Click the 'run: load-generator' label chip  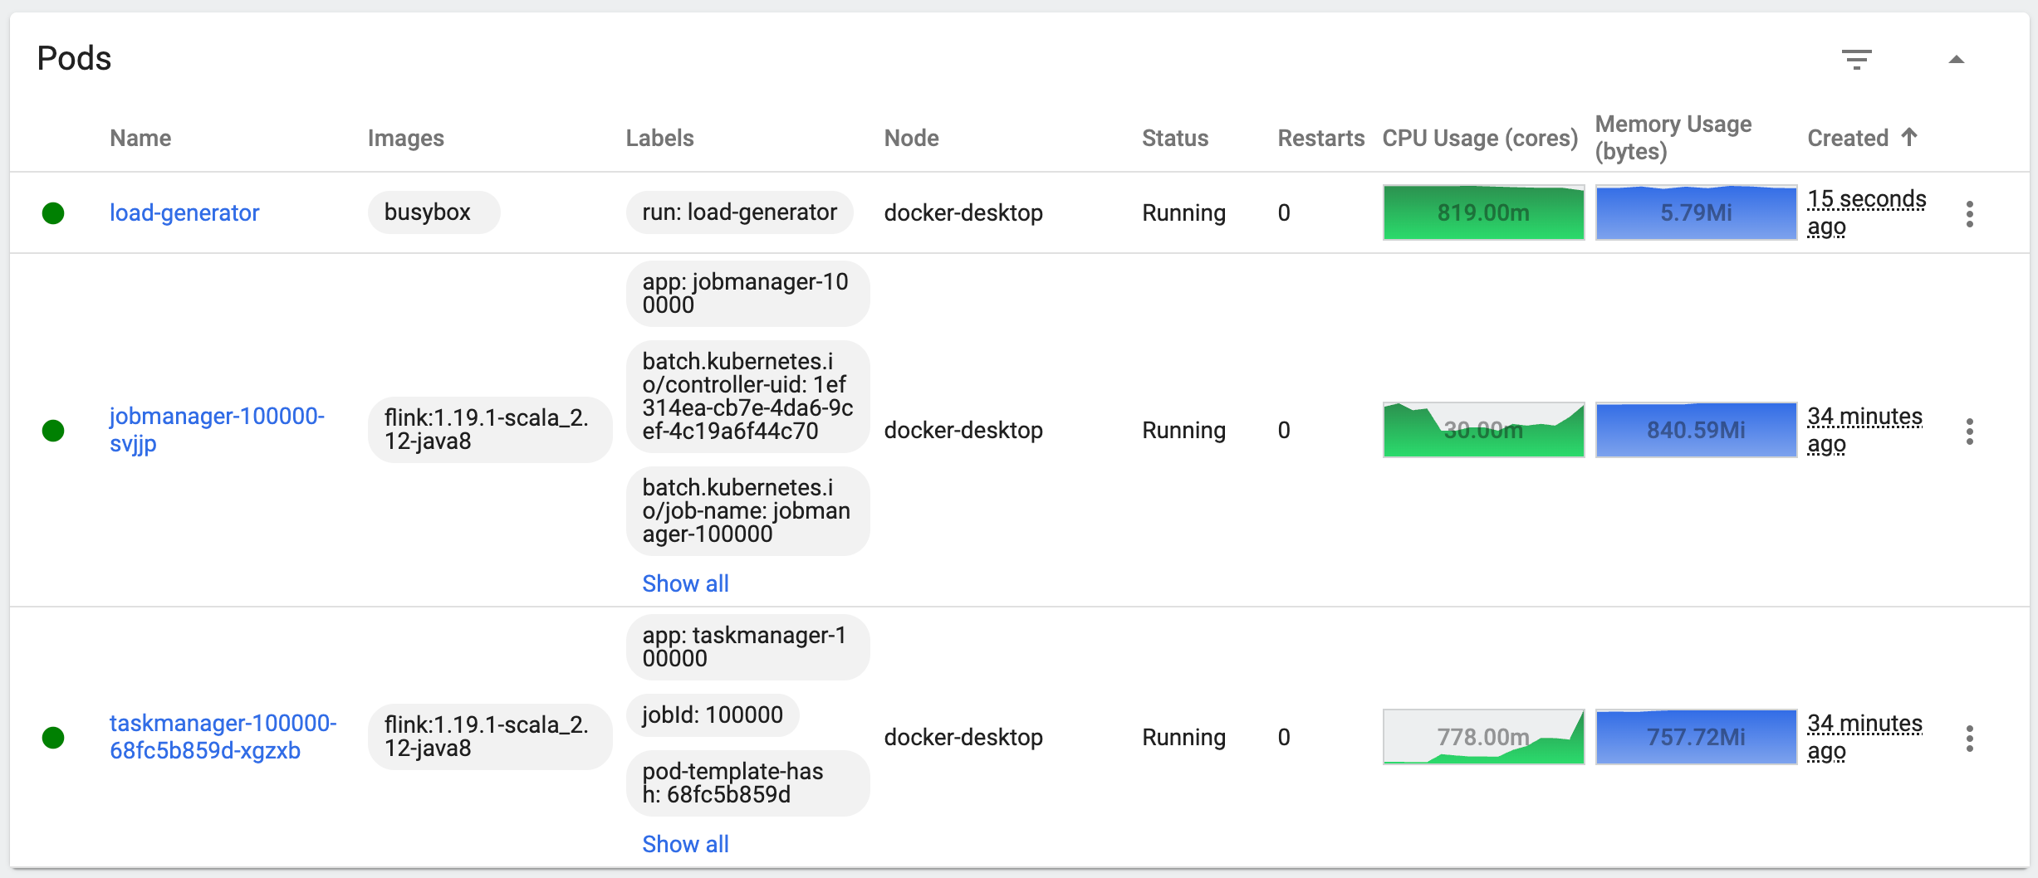(x=739, y=212)
